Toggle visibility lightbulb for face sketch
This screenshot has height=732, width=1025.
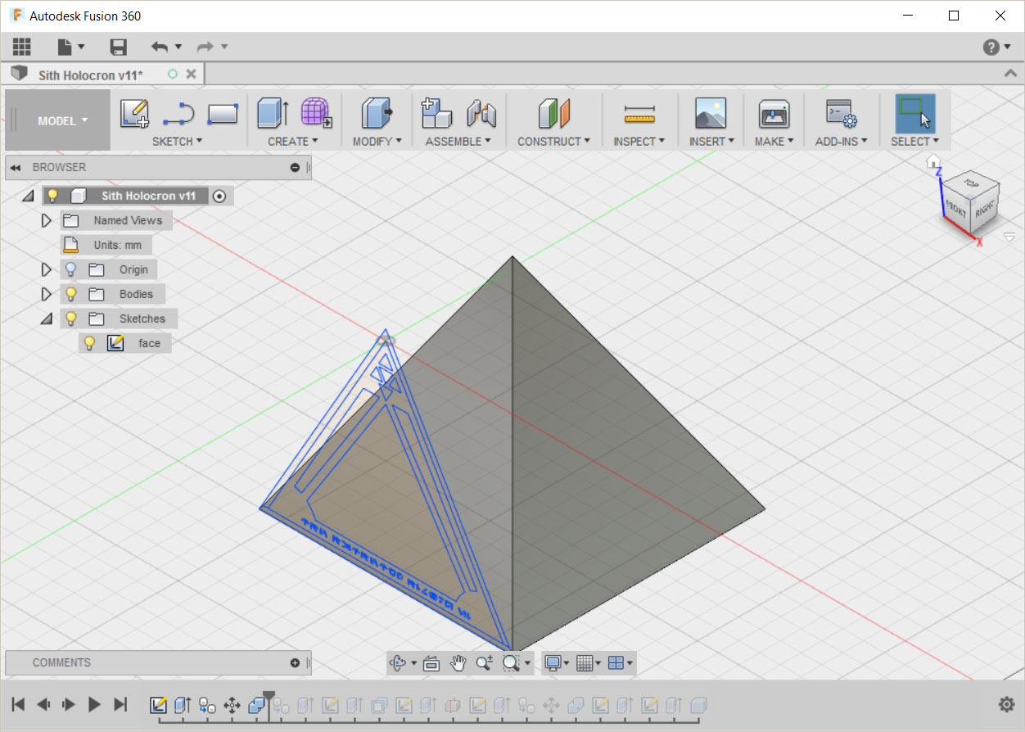[90, 343]
